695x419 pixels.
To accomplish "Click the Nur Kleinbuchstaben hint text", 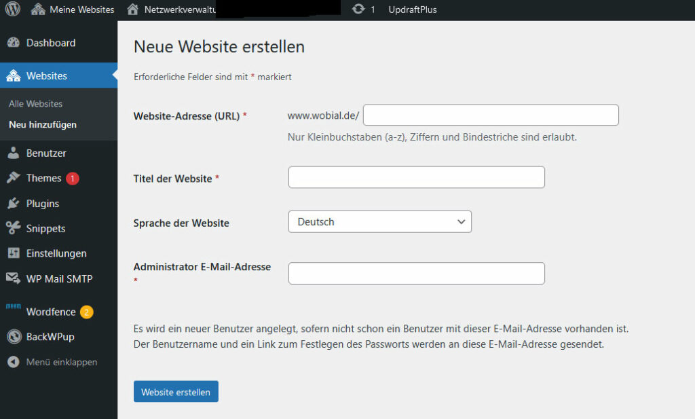I will pos(432,137).
